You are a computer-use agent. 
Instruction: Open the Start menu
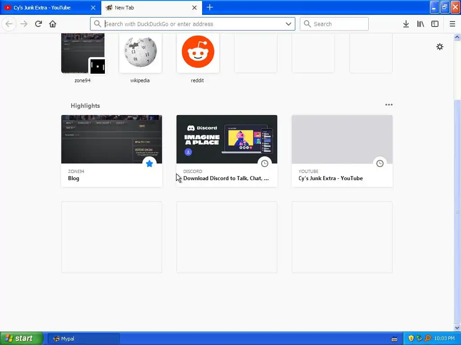tap(22, 338)
